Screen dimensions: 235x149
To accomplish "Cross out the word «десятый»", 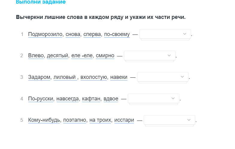I will (57, 55).
